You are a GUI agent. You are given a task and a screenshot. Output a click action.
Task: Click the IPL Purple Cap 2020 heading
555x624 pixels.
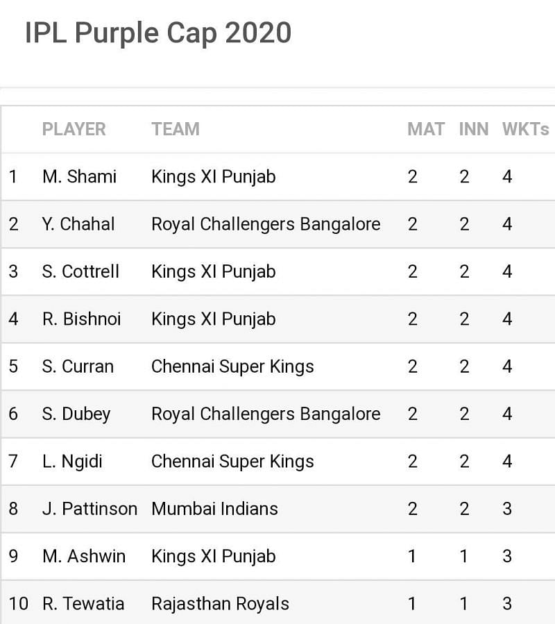(158, 33)
